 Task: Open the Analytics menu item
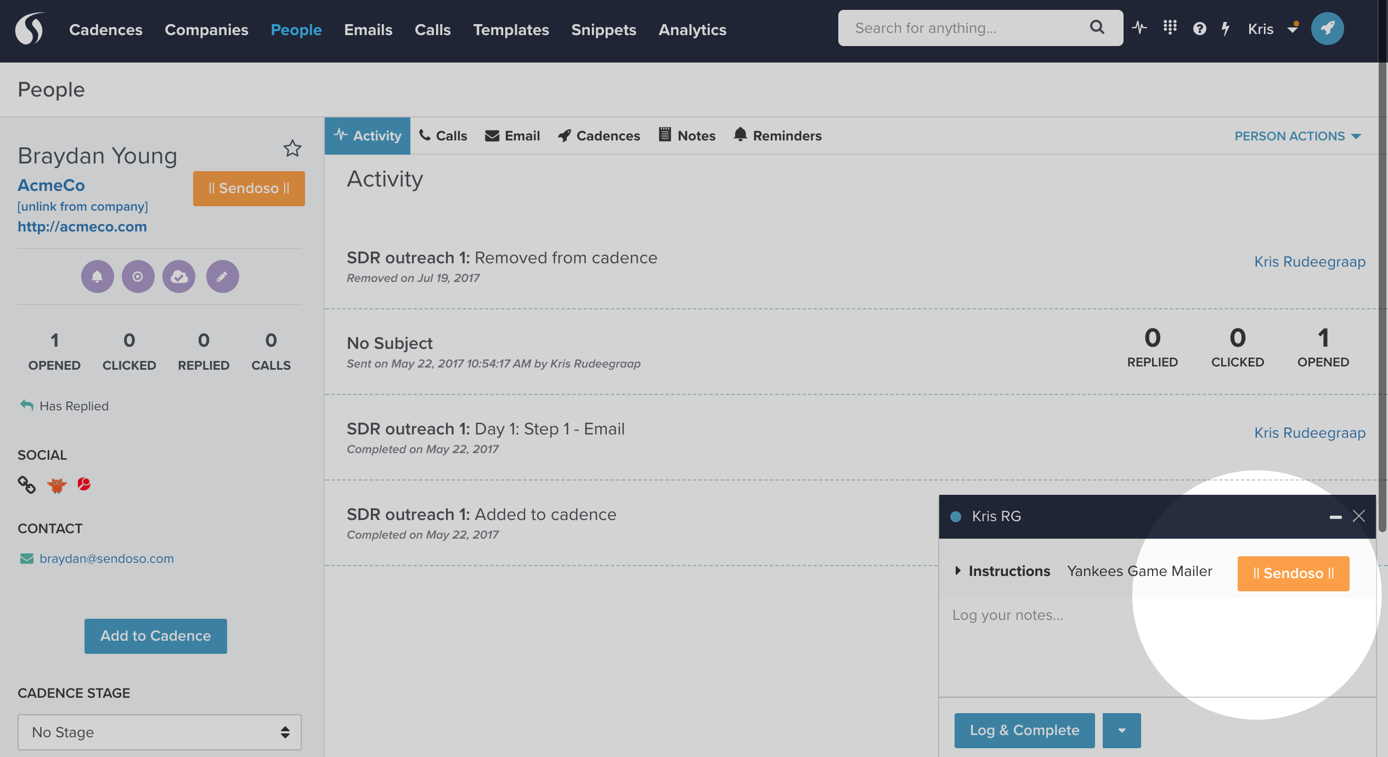[x=692, y=30]
